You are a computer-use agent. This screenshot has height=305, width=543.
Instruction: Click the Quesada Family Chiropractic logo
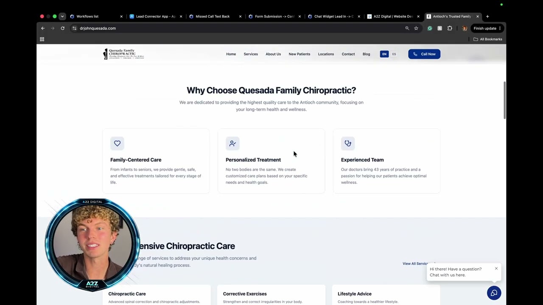[x=123, y=54]
